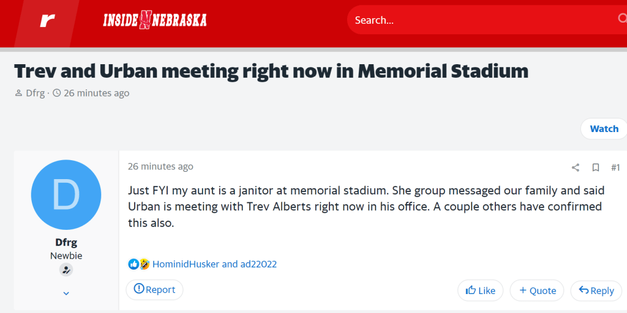
Task: Toggle Watch for this thread
Action: [x=604, y=129]
